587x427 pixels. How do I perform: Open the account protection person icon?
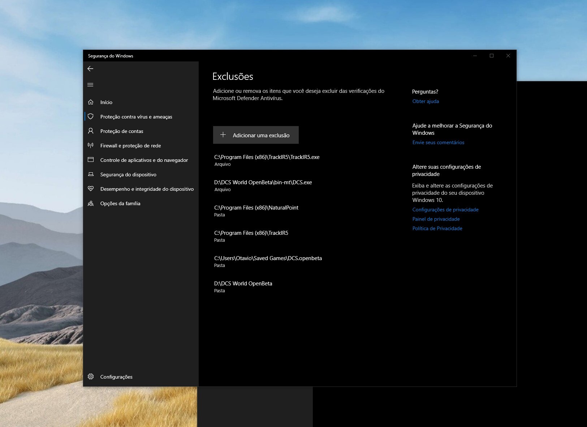(x=91, y=131)
